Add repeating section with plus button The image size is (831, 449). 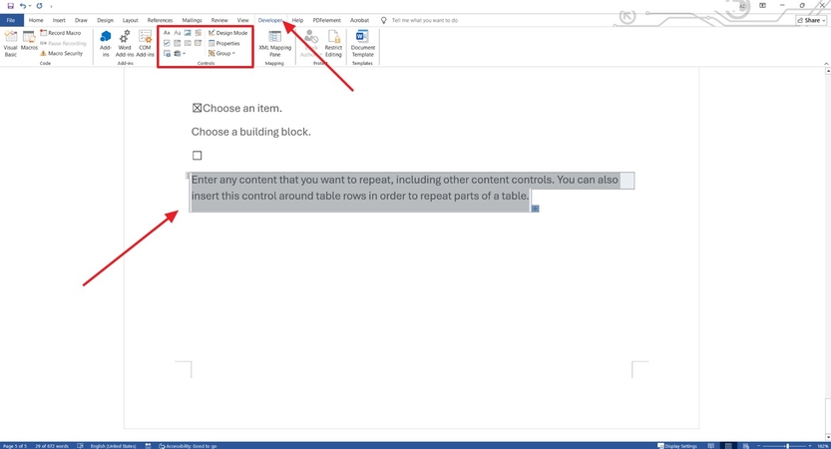536,209
